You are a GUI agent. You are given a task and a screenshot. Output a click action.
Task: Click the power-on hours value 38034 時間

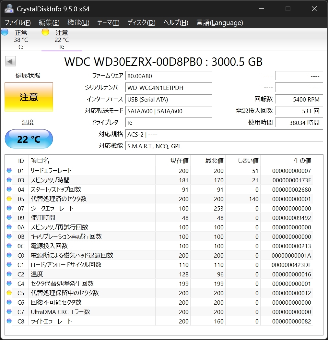pos(299,123)
